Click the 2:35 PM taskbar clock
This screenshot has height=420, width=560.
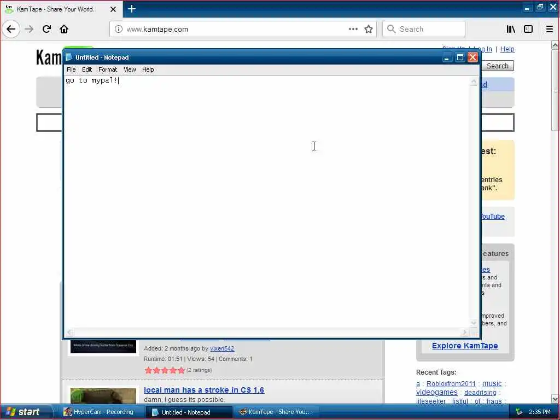pos(539,412)
